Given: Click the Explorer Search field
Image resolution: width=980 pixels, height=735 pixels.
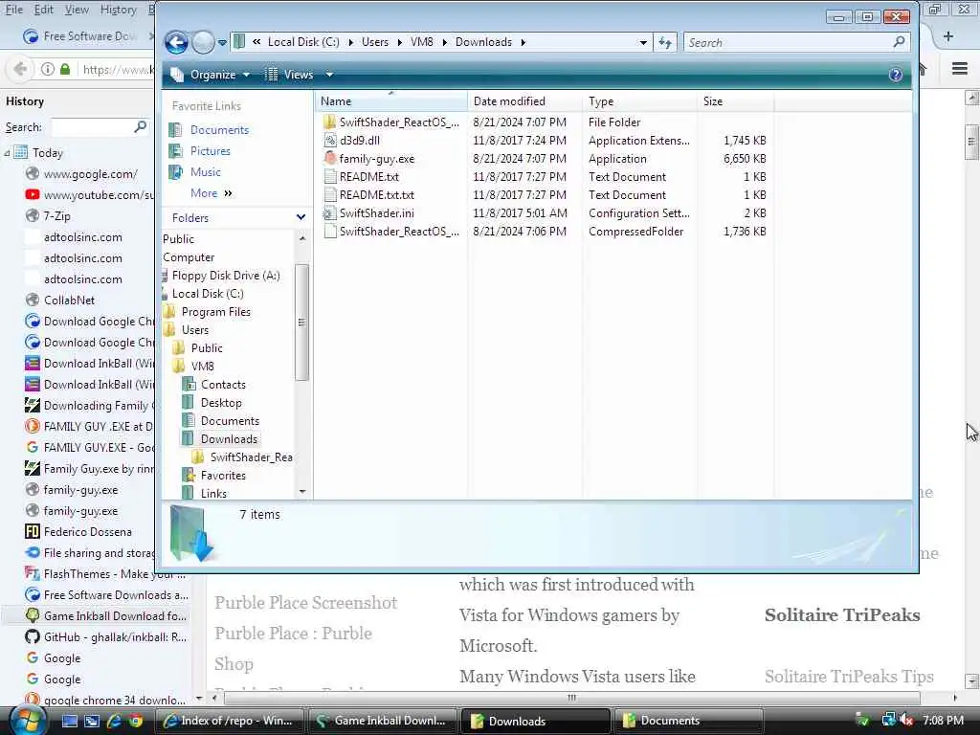Looking at the screenshot, I should (787, 42).
